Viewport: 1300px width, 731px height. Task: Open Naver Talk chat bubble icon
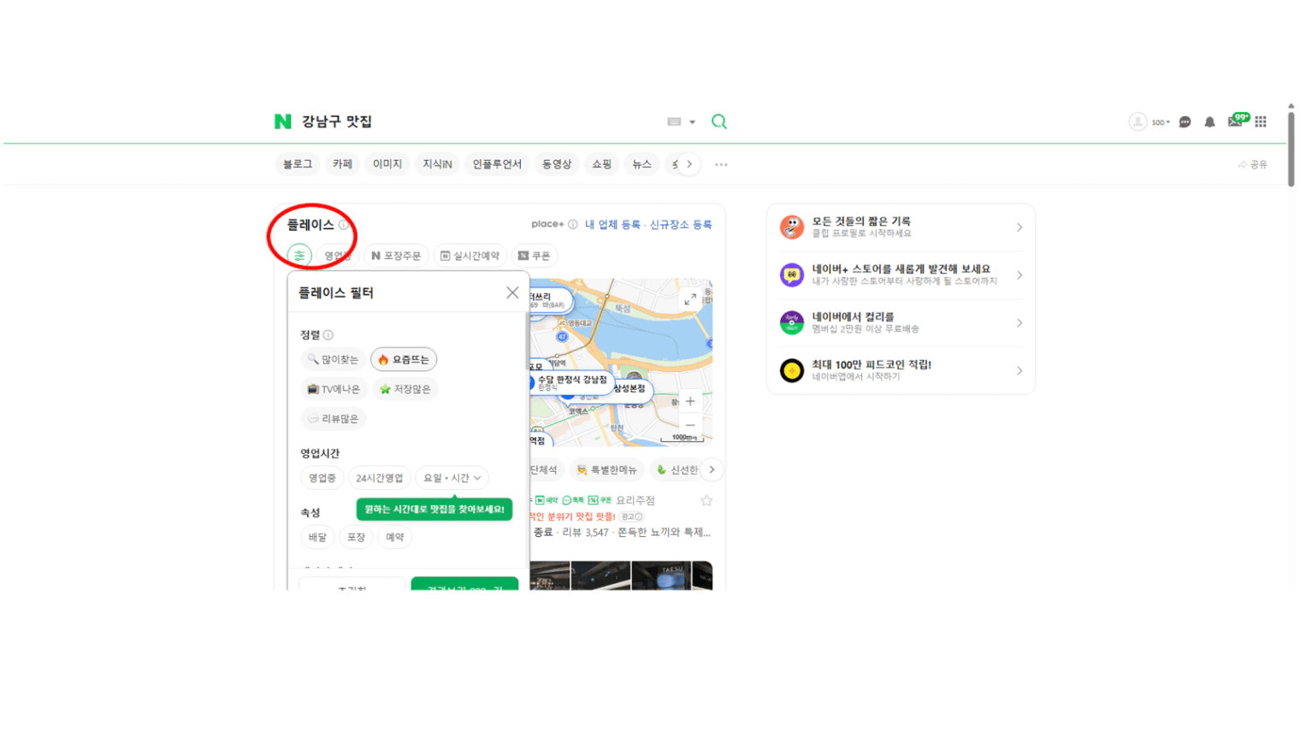point(1185,122)
